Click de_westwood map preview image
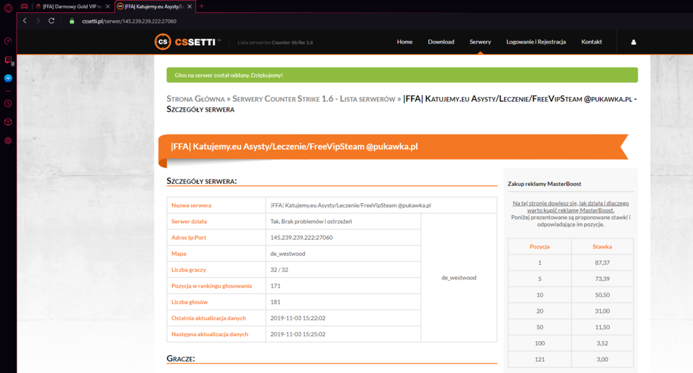 pos(459,277)
